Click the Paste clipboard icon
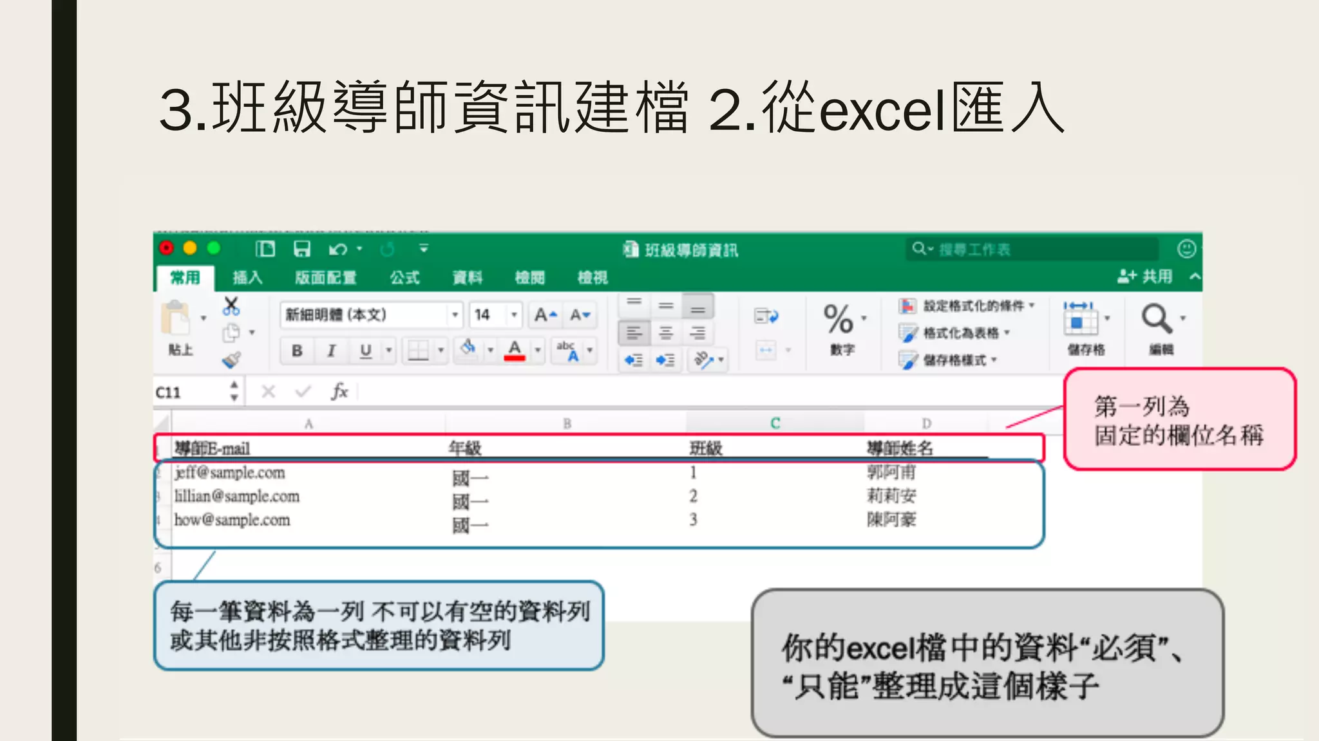This screenshot has width=1319, height=741. 176,318
